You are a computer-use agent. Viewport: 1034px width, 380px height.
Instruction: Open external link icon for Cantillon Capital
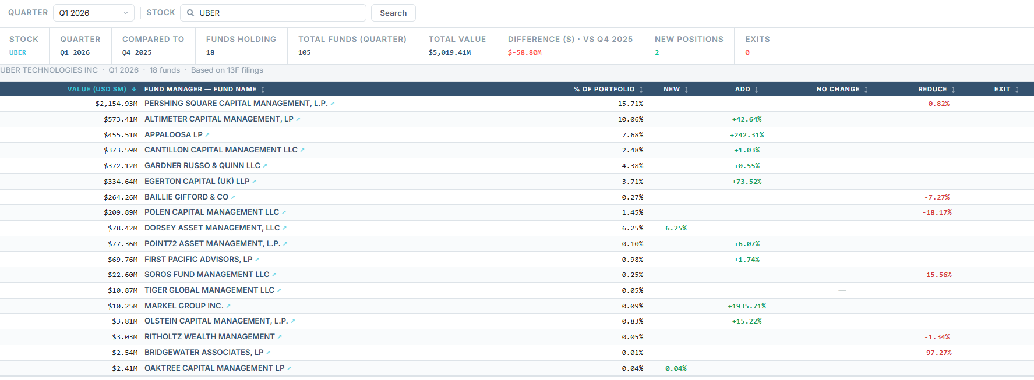point(302,150)
